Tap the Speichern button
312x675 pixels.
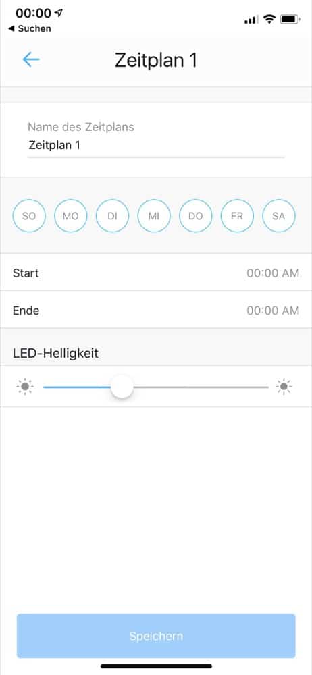[x=156, y=636]
